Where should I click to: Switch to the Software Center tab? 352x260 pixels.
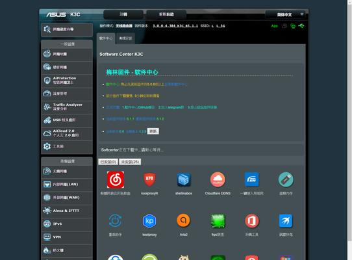106,38
